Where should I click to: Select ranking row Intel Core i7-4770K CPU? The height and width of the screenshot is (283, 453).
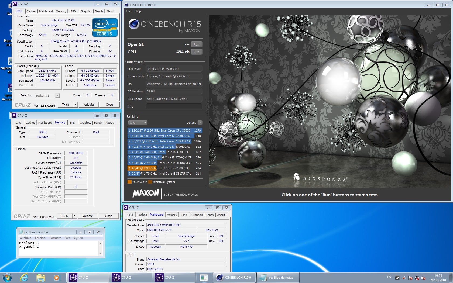point(164,147)
